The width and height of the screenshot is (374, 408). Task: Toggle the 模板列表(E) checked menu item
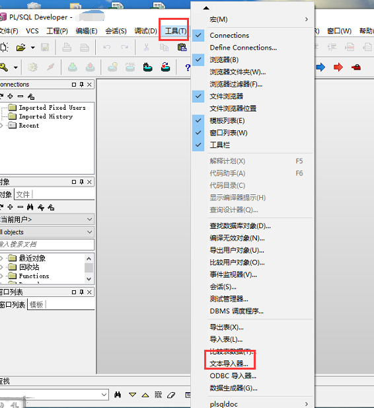click(253, 121)
